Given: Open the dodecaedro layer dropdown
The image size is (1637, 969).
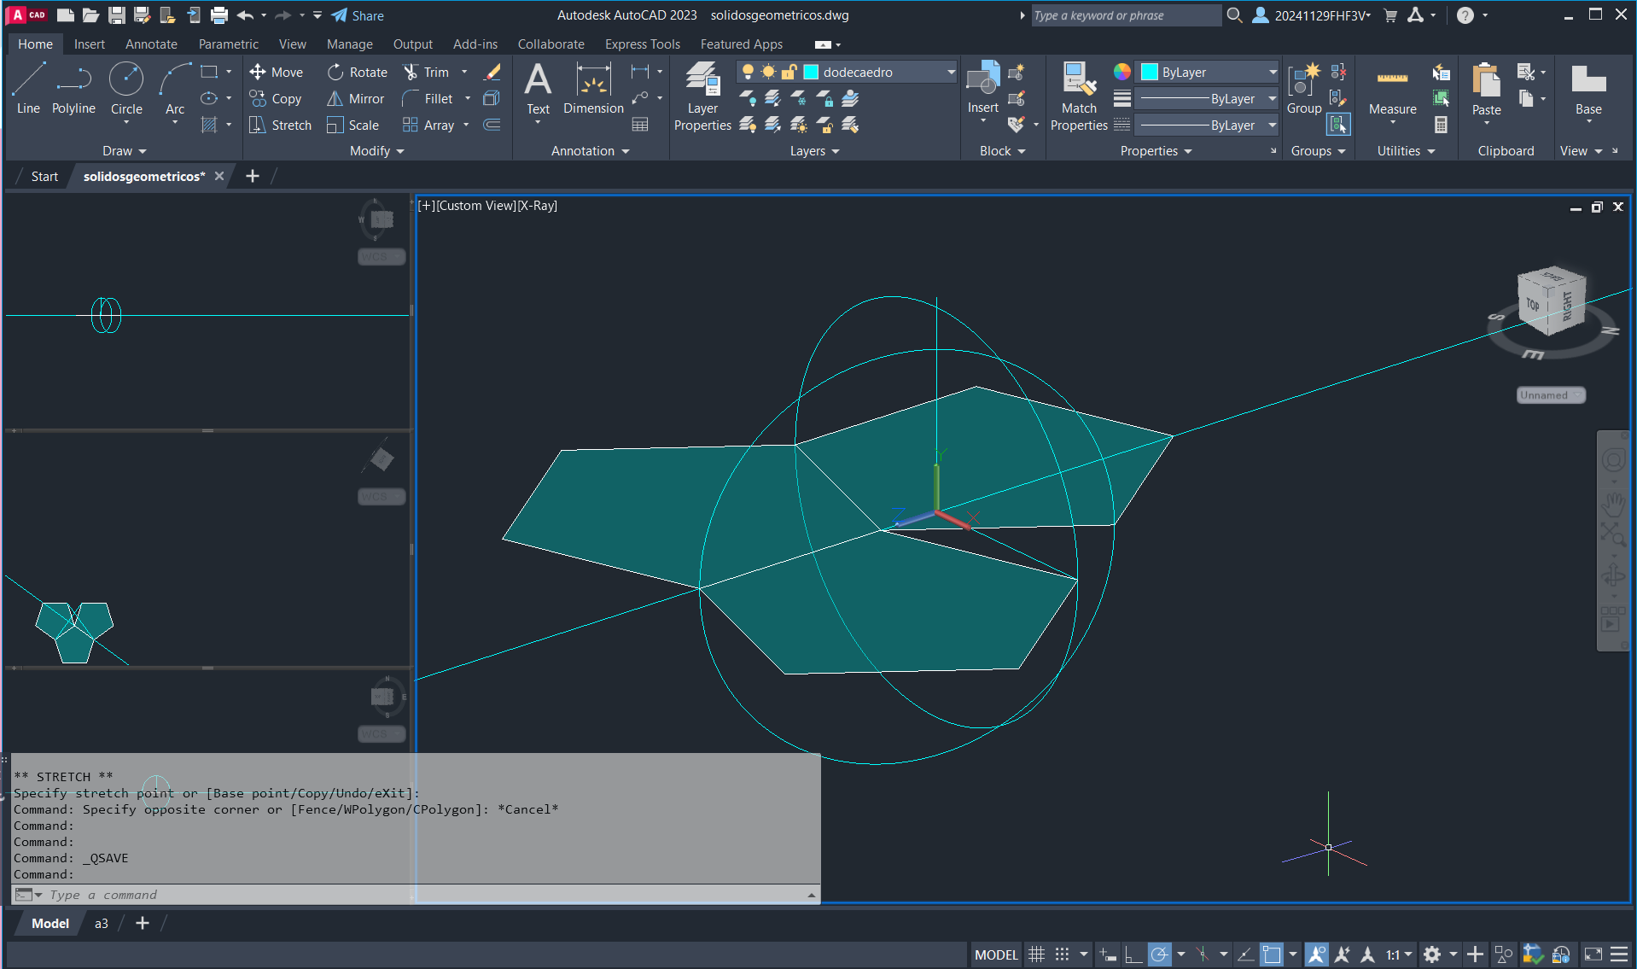Looking at the screenshot, I should point(951,73).
